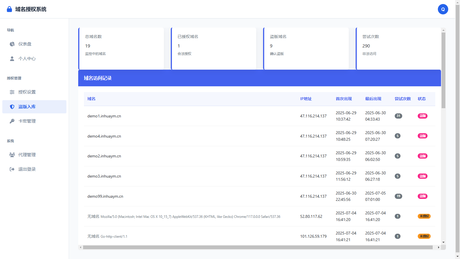The image size is (460, 259).
Task: Select the demo4.inhuaym.cn domain entry
Action: 104,136
